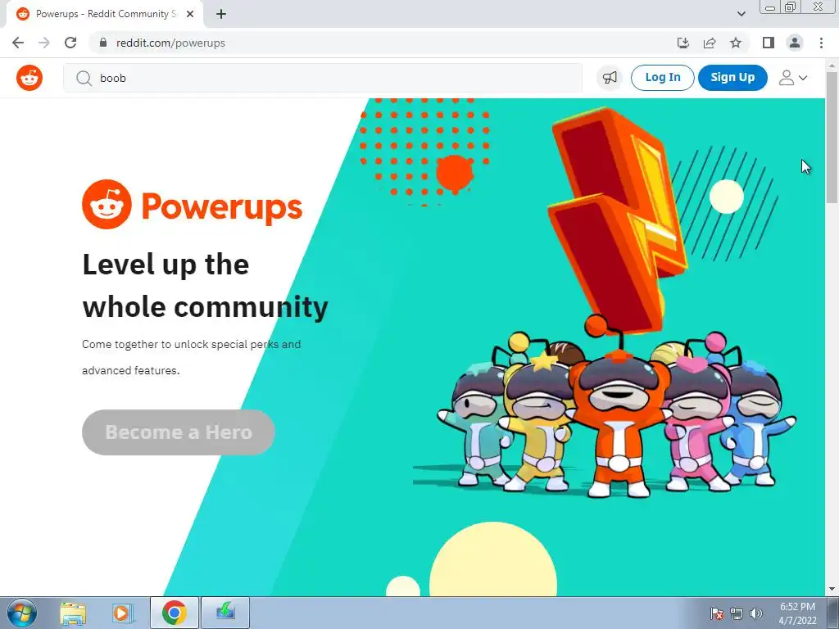Click the Chrome taskbar icon
The image size is (839, 629).
(175, 613)
